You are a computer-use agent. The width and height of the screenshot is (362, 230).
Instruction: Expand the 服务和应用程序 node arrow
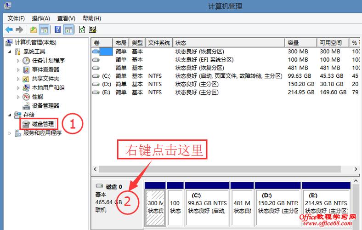pyautogui.click(x=10, y=133)
